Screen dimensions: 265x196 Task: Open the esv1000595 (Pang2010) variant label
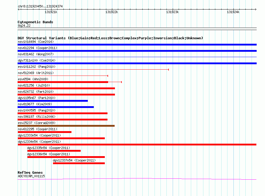(x=37, y=110)
